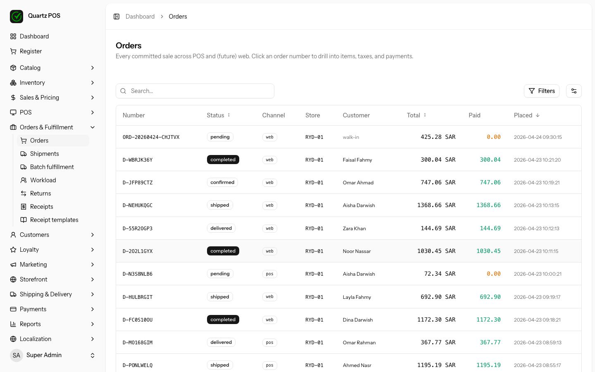Expand the Loyalty section chevron
Screen dimensions: 595x372
[93, 250]
